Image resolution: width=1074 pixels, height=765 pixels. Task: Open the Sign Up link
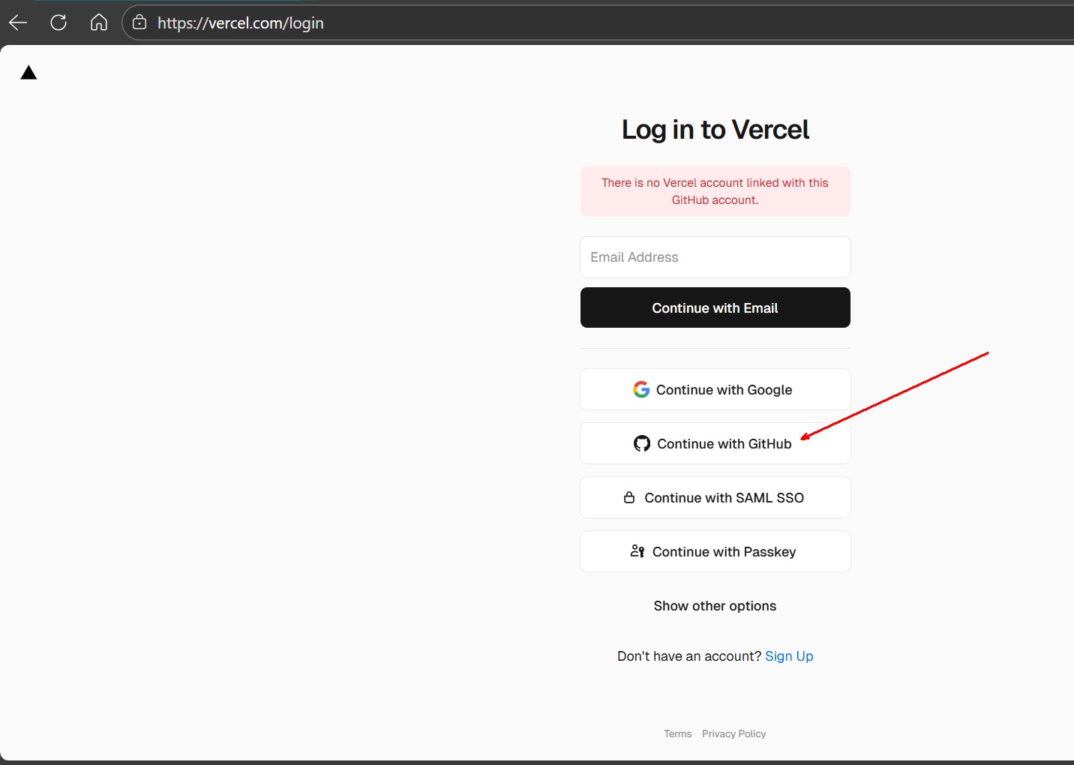(x=789, y=656)
